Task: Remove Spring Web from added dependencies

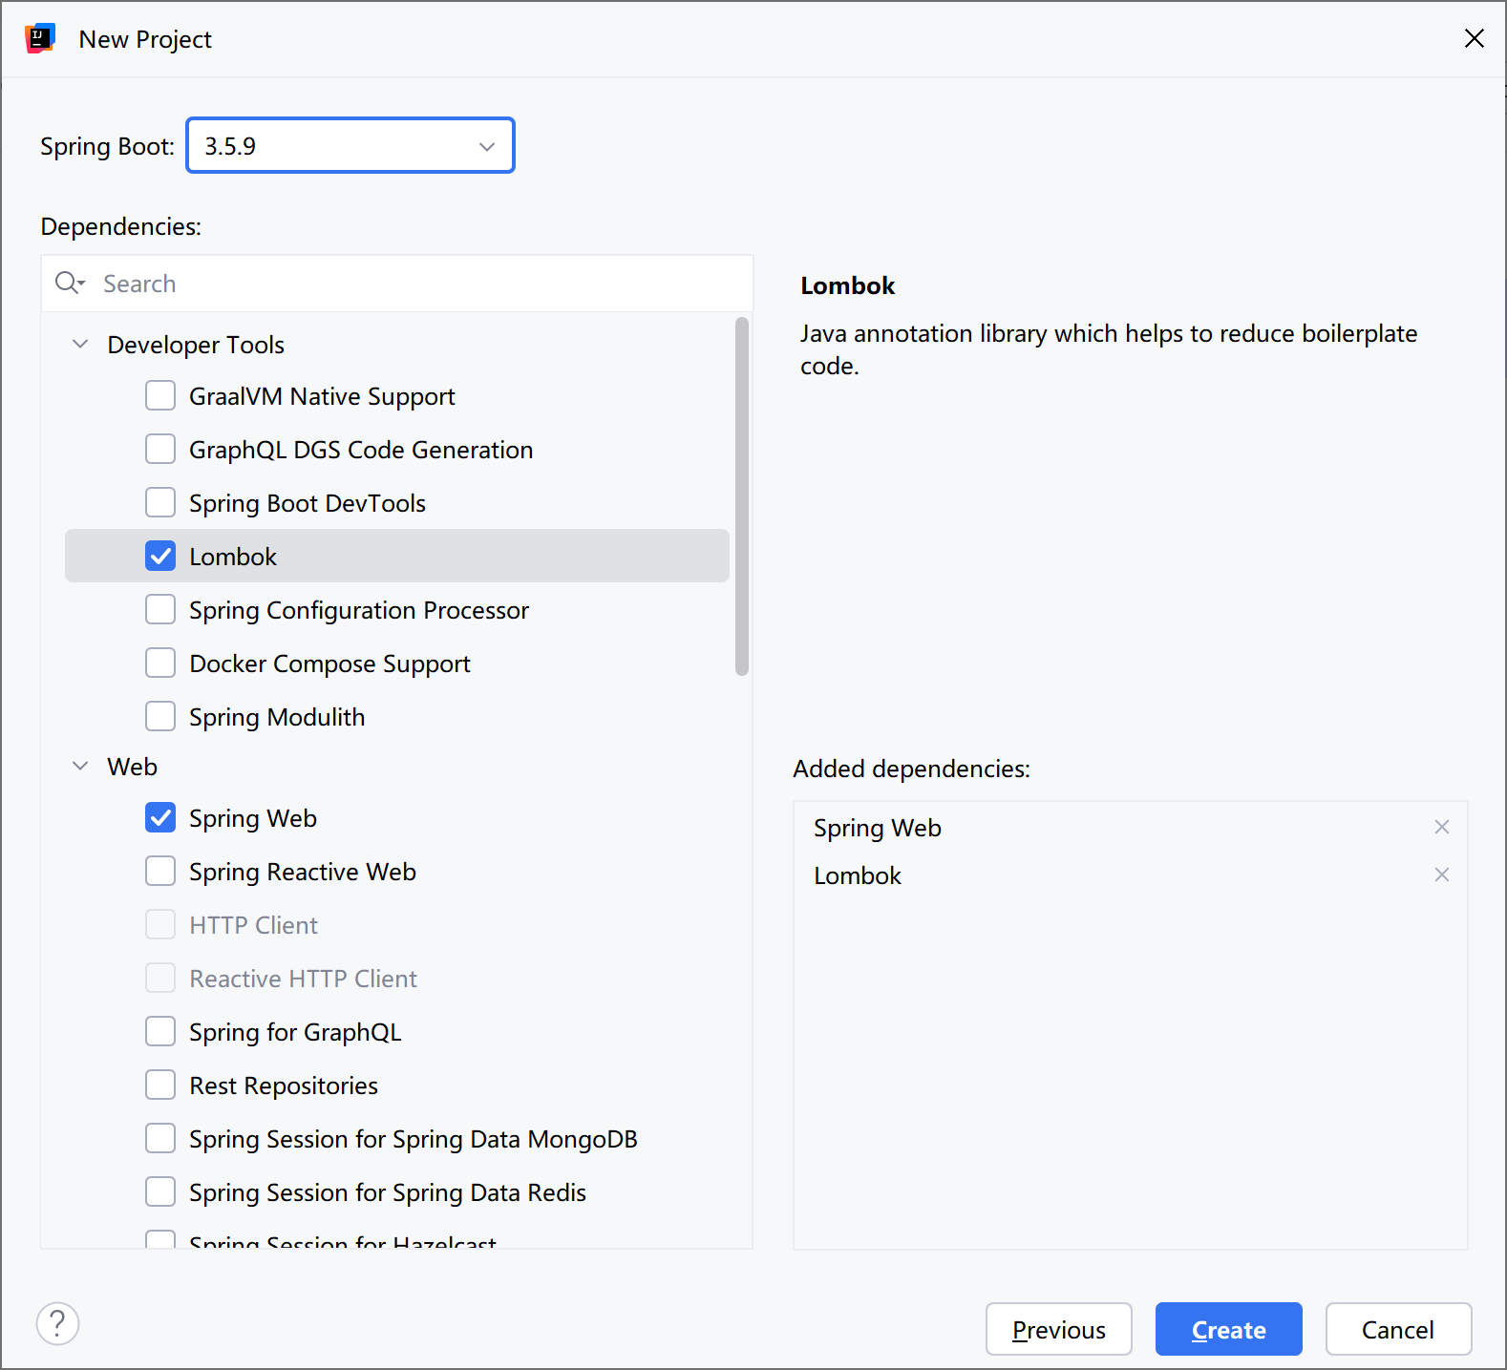Action: [1441, 827]
